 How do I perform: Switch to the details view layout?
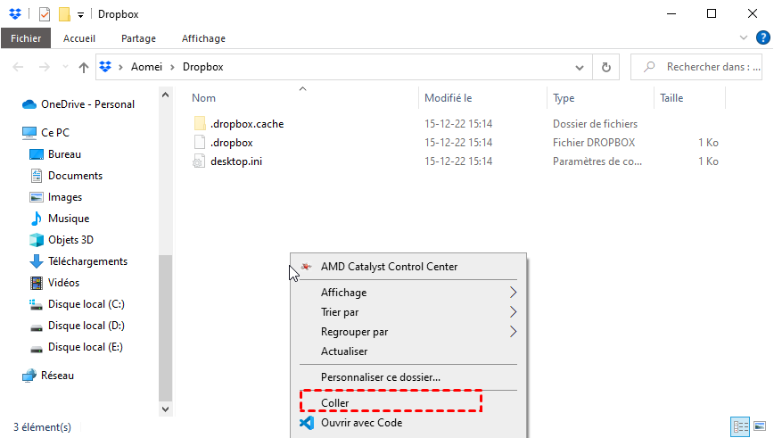tap(739, 426)
